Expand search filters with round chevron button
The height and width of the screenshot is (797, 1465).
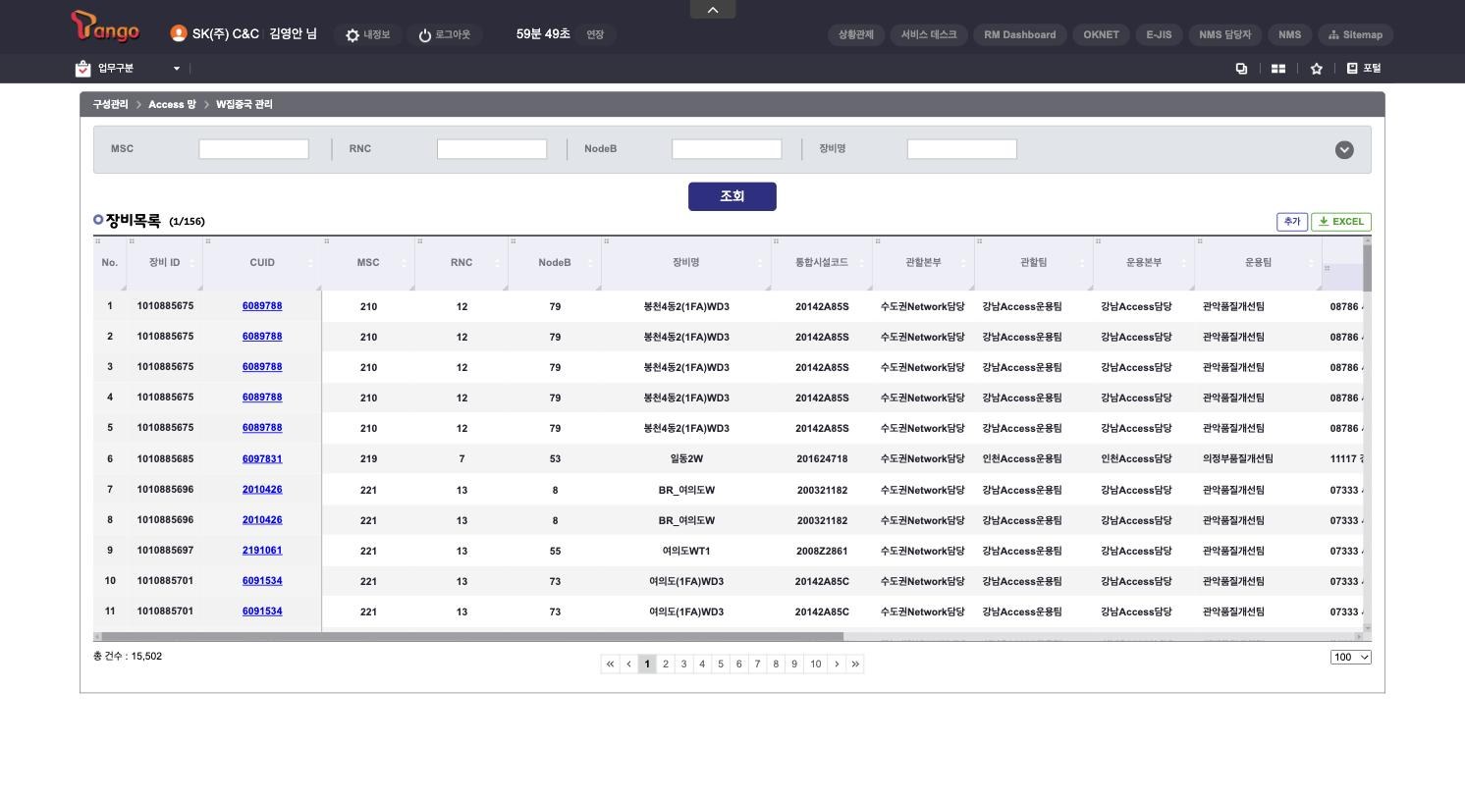coord(1344,149)
